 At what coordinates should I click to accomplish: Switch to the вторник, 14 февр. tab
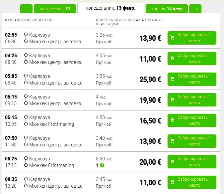pos(167,9)
